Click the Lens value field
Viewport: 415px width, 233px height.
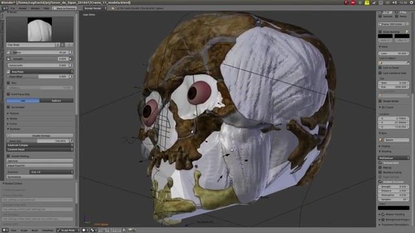394,53
